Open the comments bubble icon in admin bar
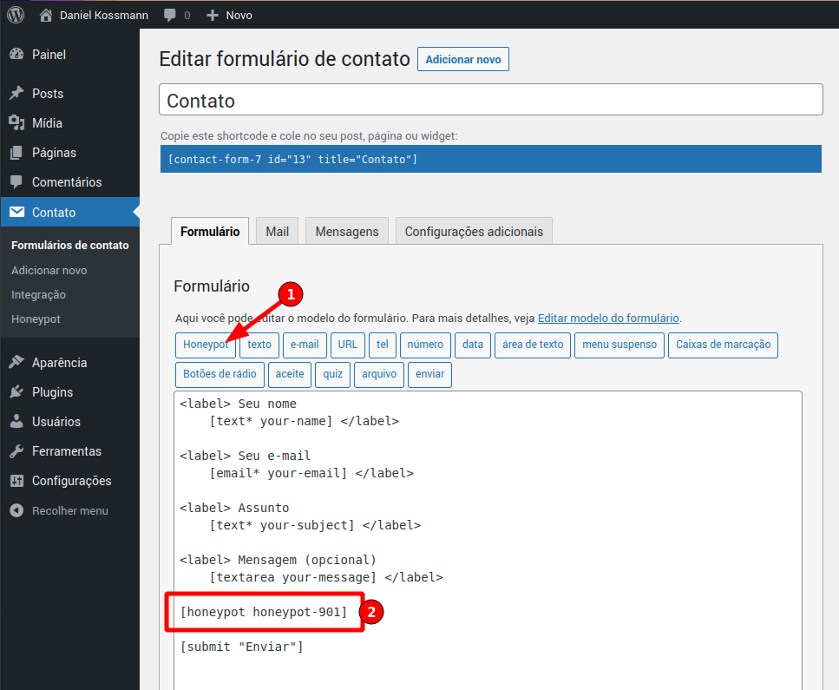 (x=170, y=16)
